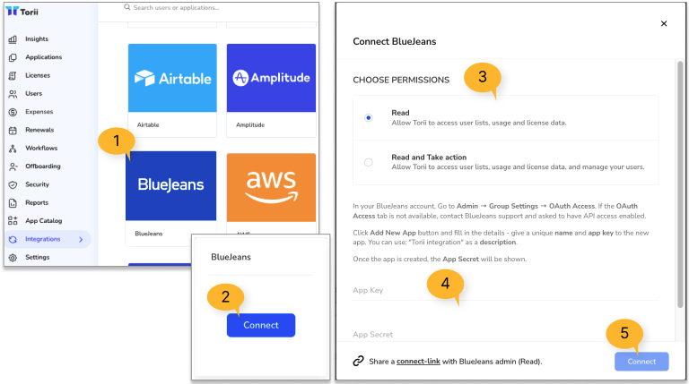This screenshot has height=384, width=689.
Task: Navigate to Workflows
Action: (41, 149)
